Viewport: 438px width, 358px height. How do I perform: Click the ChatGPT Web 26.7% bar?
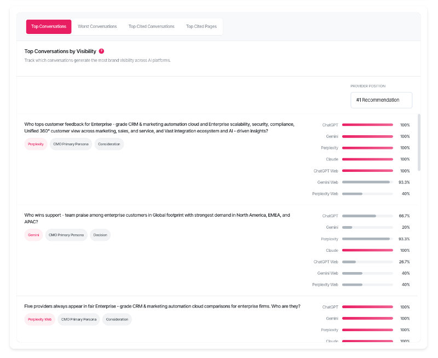pyautogui.click(x=367, y=262)
